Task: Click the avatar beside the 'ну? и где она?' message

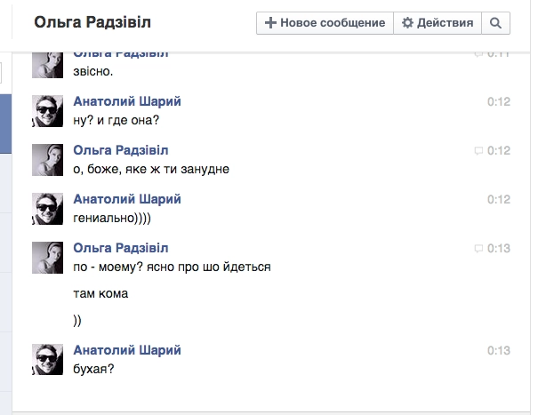Action: tap(48, 111)
